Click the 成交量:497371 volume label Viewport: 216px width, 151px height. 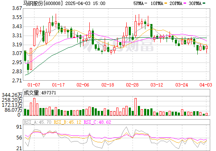click(40, 93)
